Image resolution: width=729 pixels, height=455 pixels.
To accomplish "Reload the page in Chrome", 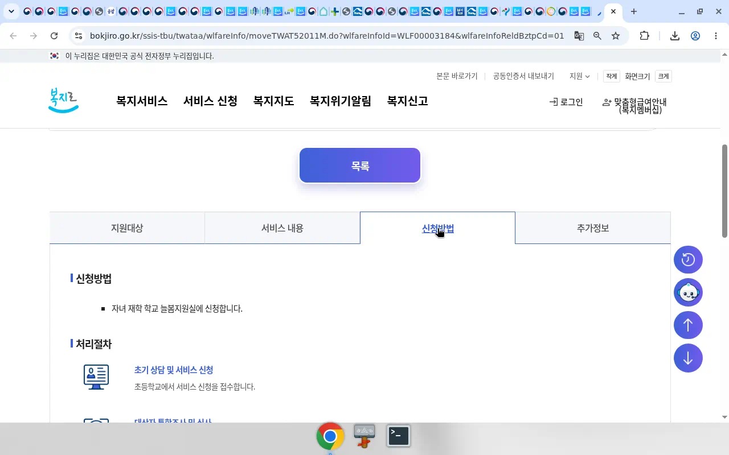I will pyautogui.click(x=54, y=36).
